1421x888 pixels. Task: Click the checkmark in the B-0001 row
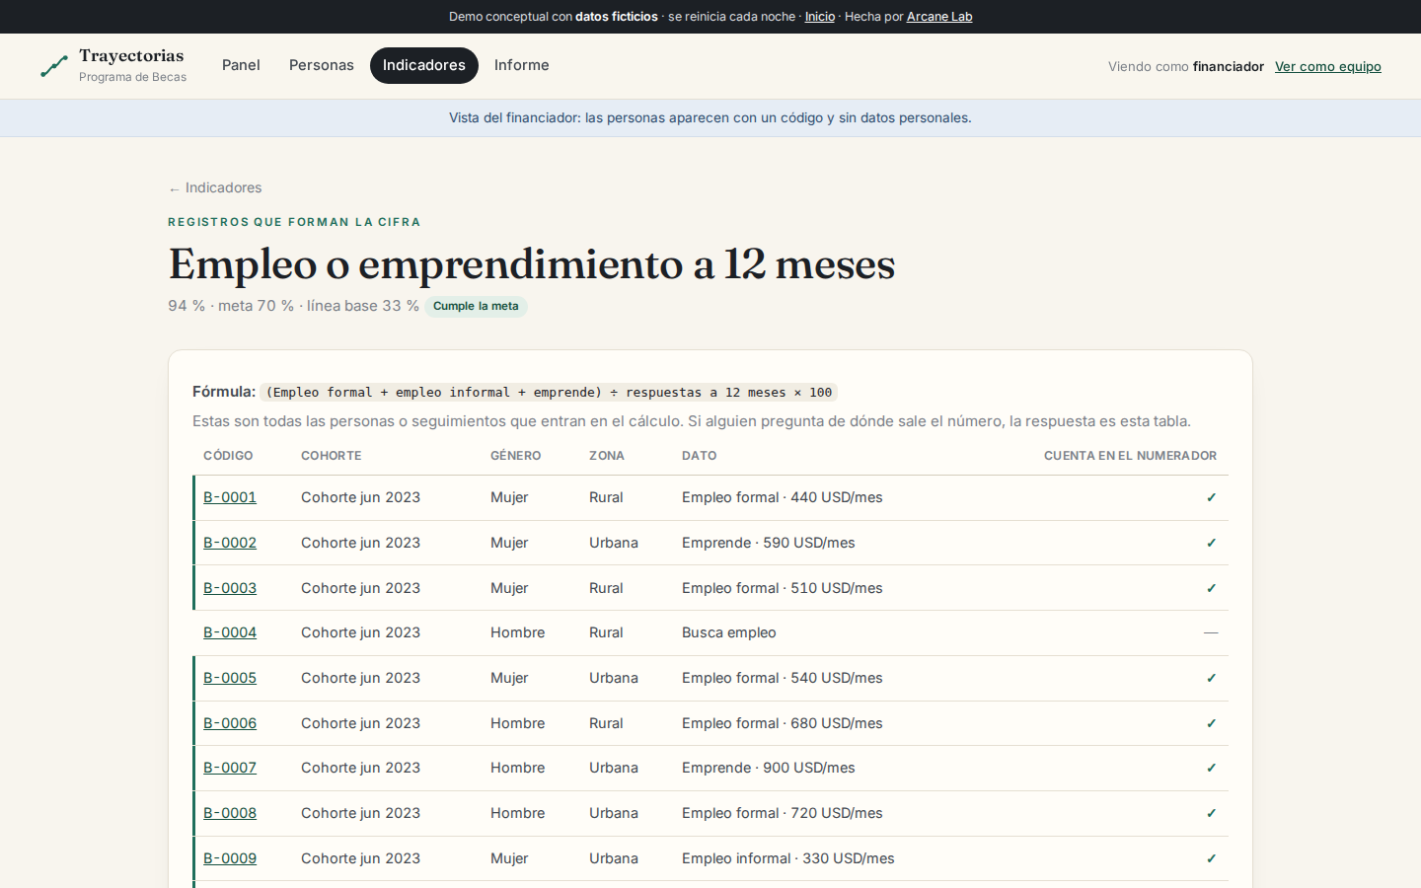point(1211,497)
